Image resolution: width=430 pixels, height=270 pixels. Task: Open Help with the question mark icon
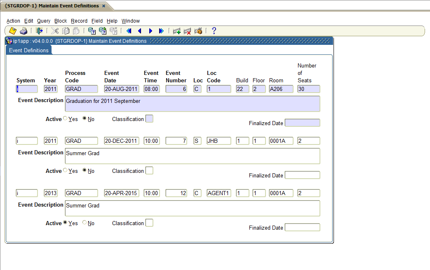point(214,31)
